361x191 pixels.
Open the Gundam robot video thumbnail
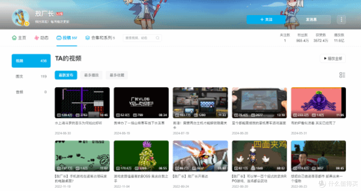[x=200, y=156]
